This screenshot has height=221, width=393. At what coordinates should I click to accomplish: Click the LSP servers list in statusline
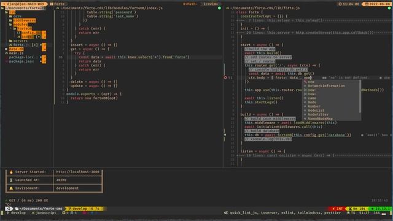pos(285,213)
